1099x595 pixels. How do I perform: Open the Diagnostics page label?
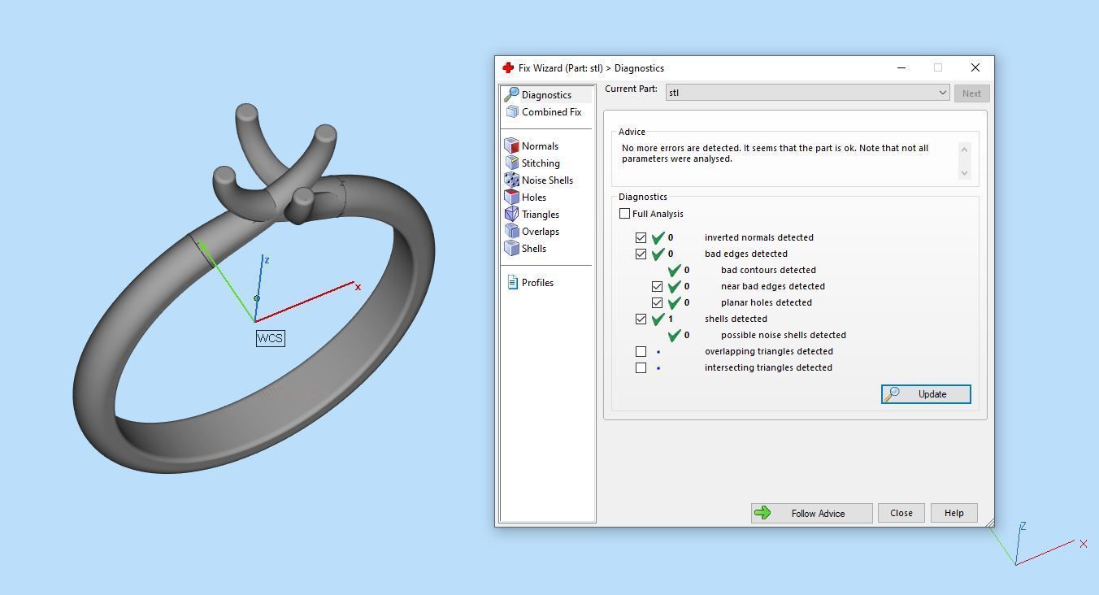(546, 95)
